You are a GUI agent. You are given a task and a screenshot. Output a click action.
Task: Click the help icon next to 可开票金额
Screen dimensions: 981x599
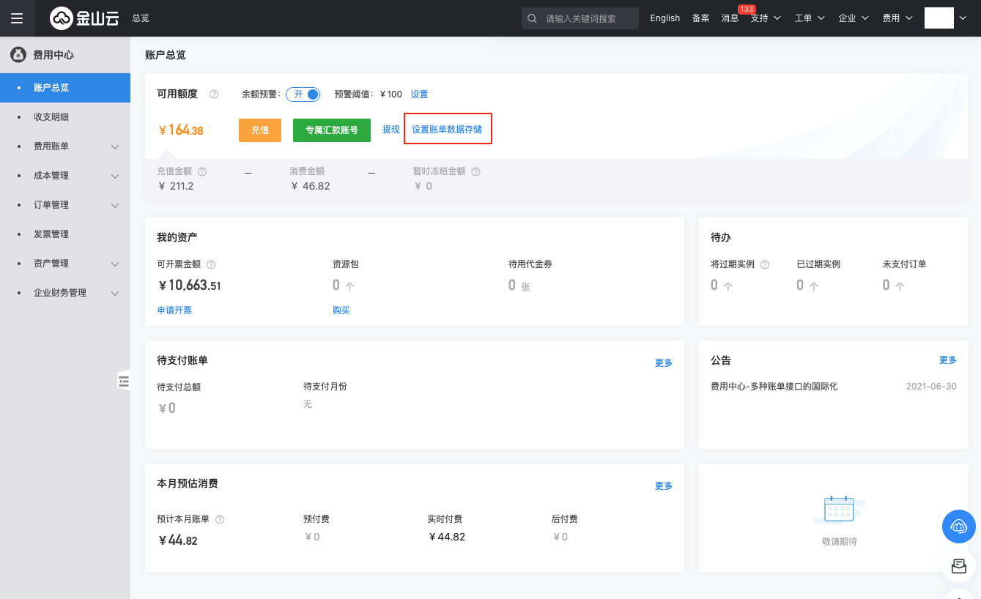coord(211,264)
